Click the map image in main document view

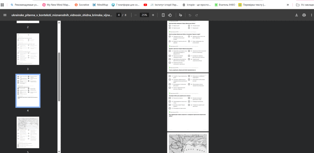(x=188, y=144)
